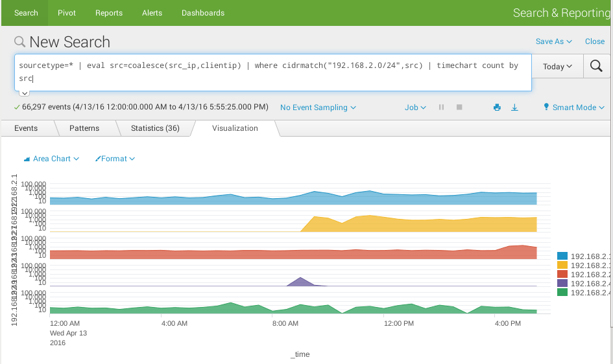
Task: Expand the search bar with the chevron handle
Action: (x=25, y=93)
